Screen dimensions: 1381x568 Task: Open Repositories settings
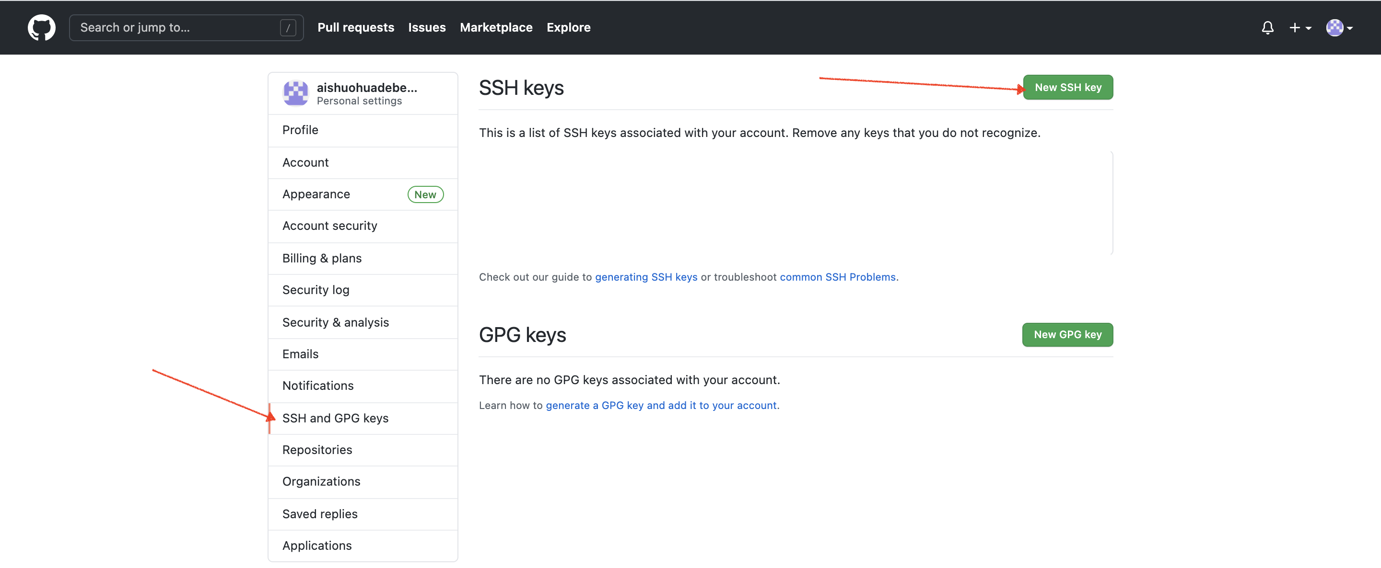tap(363, 450)
